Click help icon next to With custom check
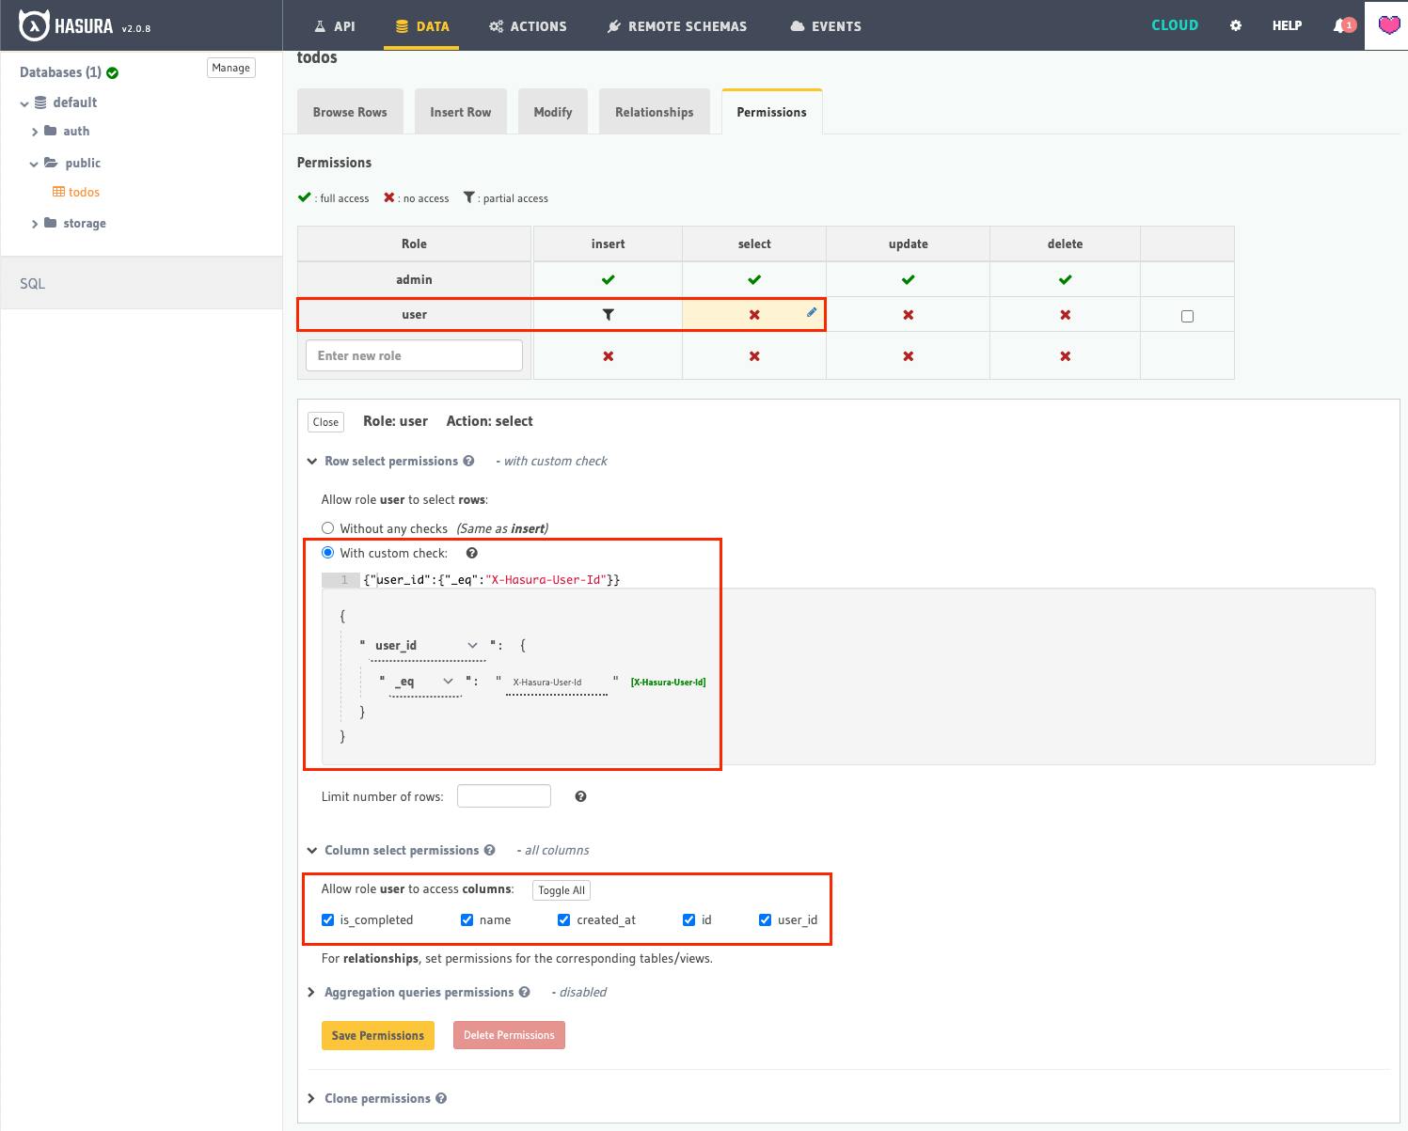 pos(472,553)
